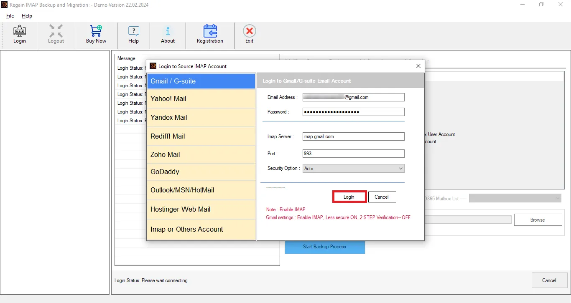Click Cancel button in login dialog
Image resolution: width=571 pixels, height=303 pixels.
click(x=382, y=197)
